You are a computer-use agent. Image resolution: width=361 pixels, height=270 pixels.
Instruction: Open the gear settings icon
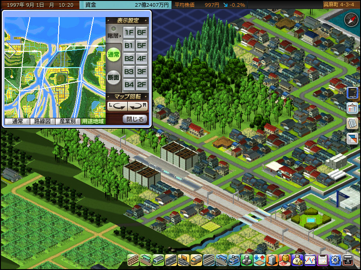pos(335,260)
